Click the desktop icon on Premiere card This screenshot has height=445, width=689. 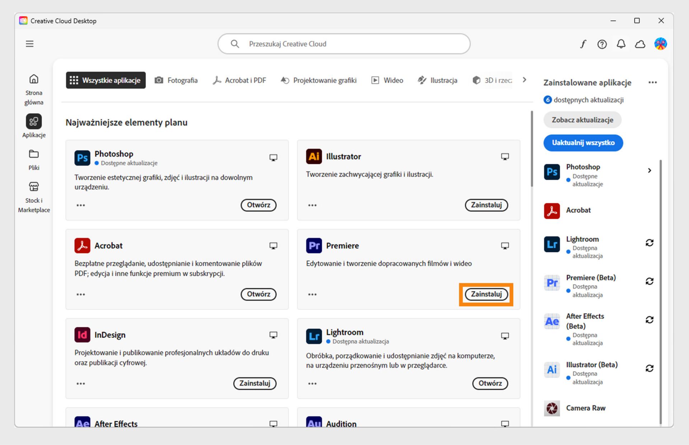point(505,246)
